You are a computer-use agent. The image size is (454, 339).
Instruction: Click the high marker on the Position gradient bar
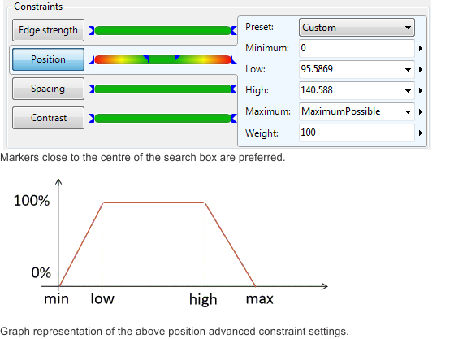tap(177, 59)
